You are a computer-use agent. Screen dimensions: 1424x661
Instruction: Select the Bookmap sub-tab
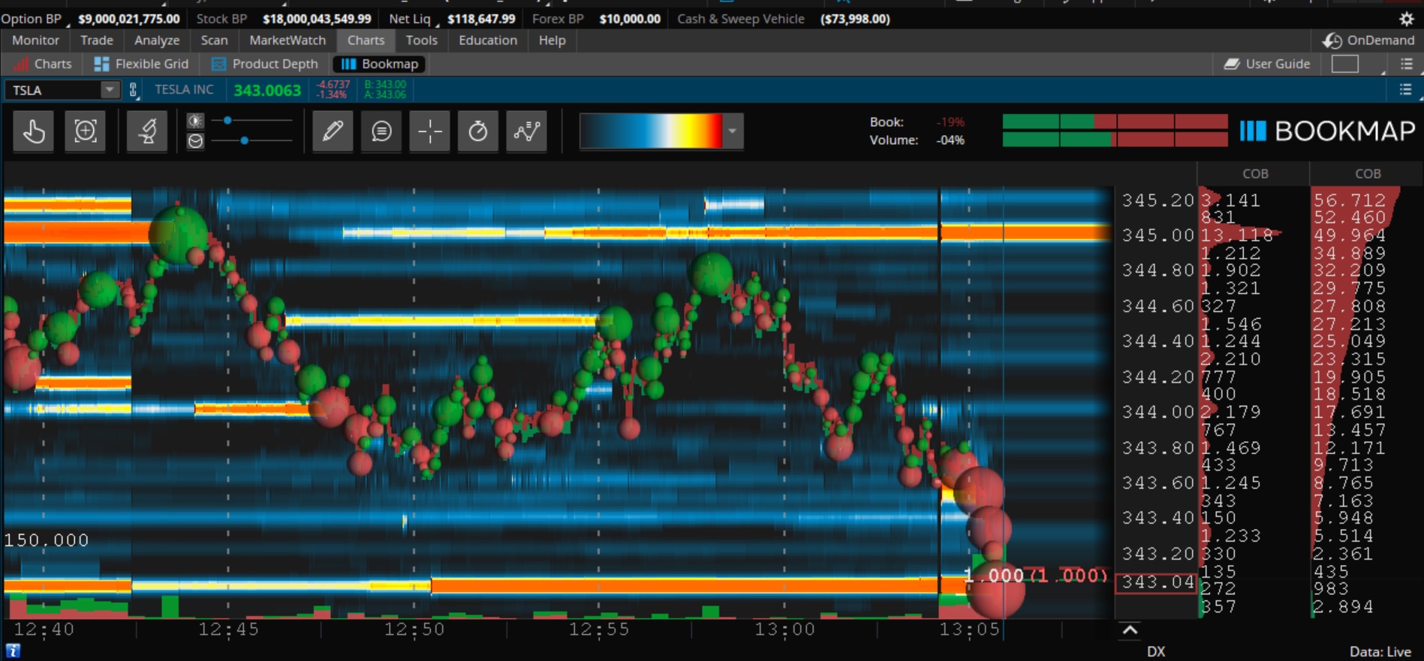click(380, 65)
